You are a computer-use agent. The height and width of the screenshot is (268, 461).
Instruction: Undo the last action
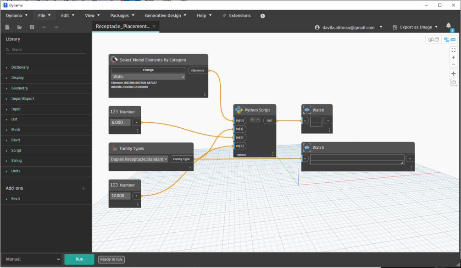(x=44, y=27)
